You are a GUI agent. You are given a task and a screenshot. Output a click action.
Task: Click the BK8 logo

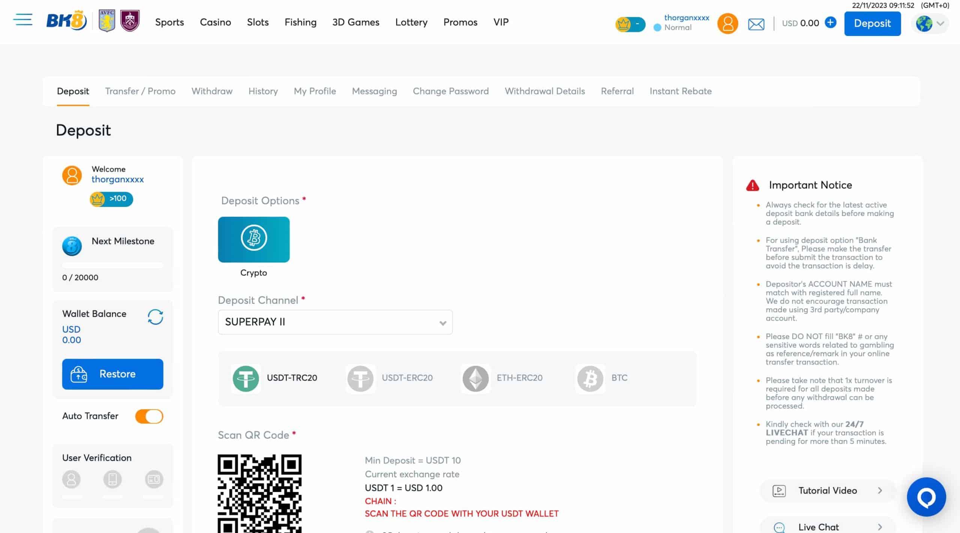(x=66, y=21)
